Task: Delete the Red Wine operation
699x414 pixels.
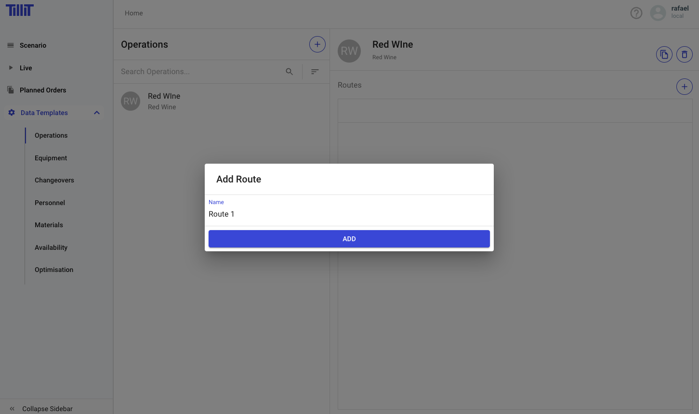Action: coord(684,54)
